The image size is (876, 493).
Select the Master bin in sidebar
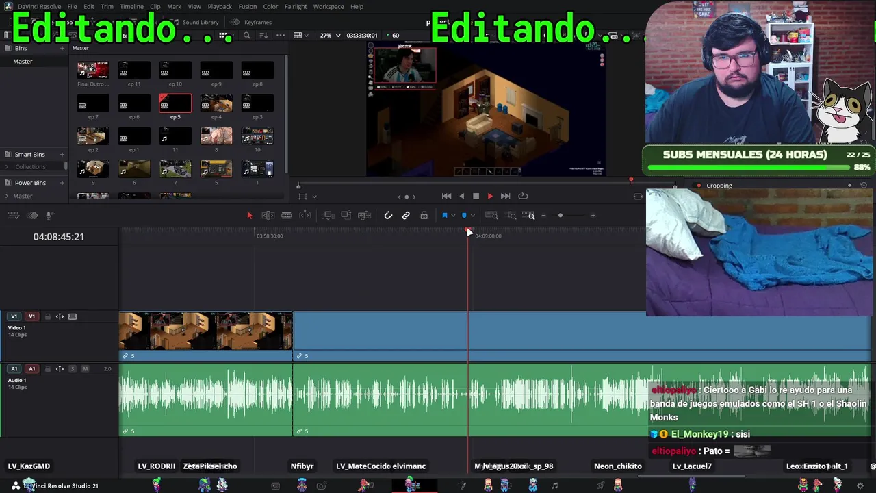(23, 62)
